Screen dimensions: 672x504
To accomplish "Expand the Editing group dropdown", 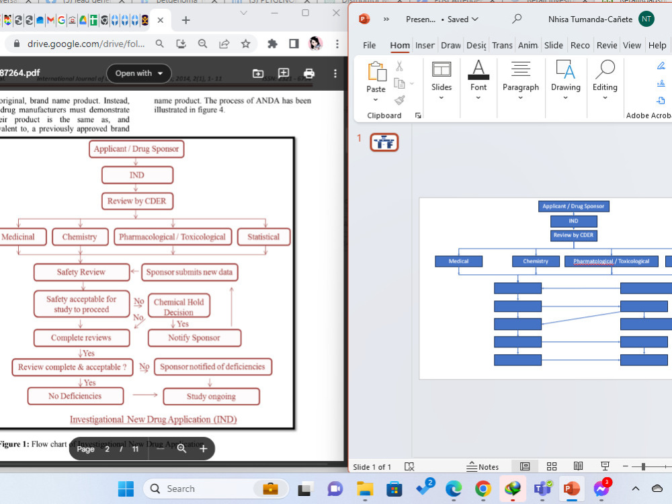I will (x=605, y=97).
